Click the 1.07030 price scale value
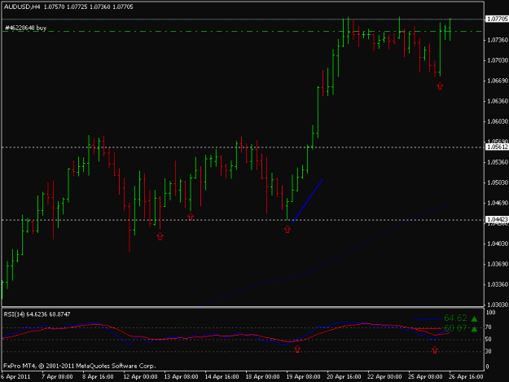Screen dimensions: 509x382 [x=498, y=60]
